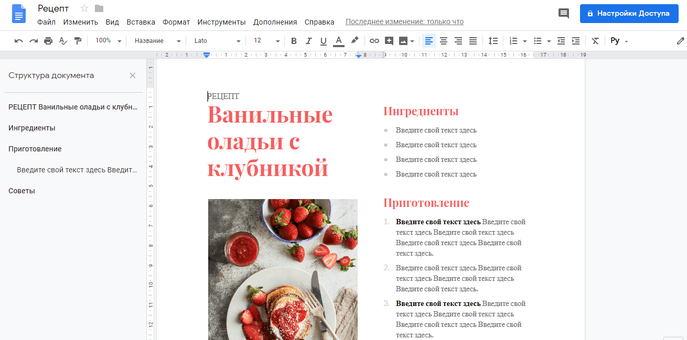This screenshot has height=340, width=687.
Task: Click the Spell check icon
Action: click(x=63, y=40)
